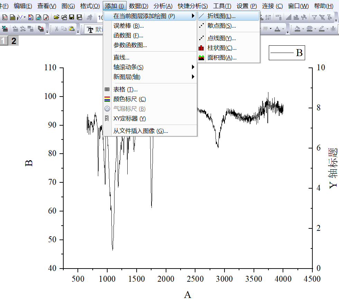Select 误差棒 menu entry
This screenshot has height=299, width=339.
[128, 26]
